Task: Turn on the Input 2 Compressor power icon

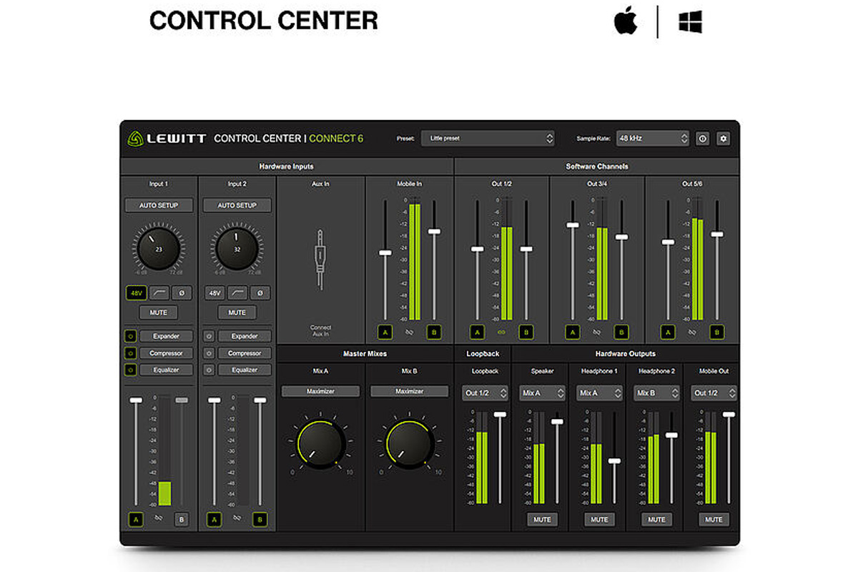Action: tap(209, 353)
